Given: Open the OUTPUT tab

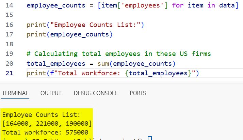Looking at the screenshot, I should (x=51, y=93).
